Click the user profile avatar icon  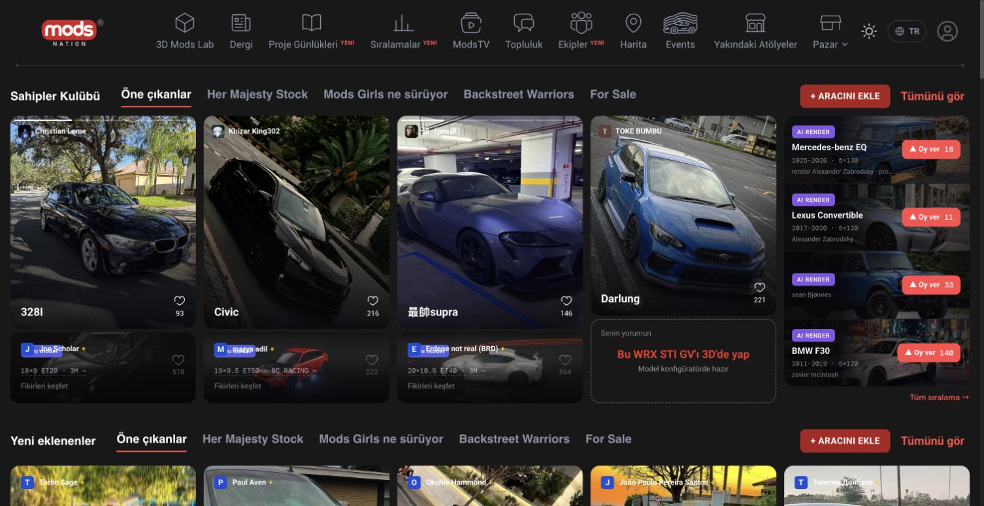[x=947, y=31]
